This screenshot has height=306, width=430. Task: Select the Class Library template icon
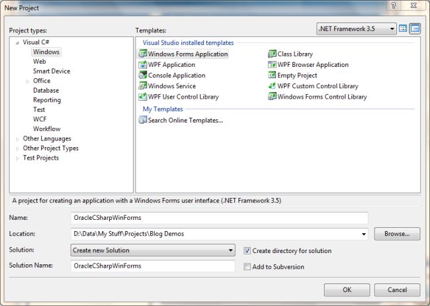272,54
